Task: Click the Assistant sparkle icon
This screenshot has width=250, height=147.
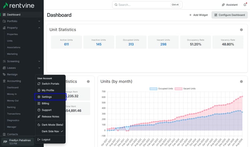Action: [x=223, y=5]
